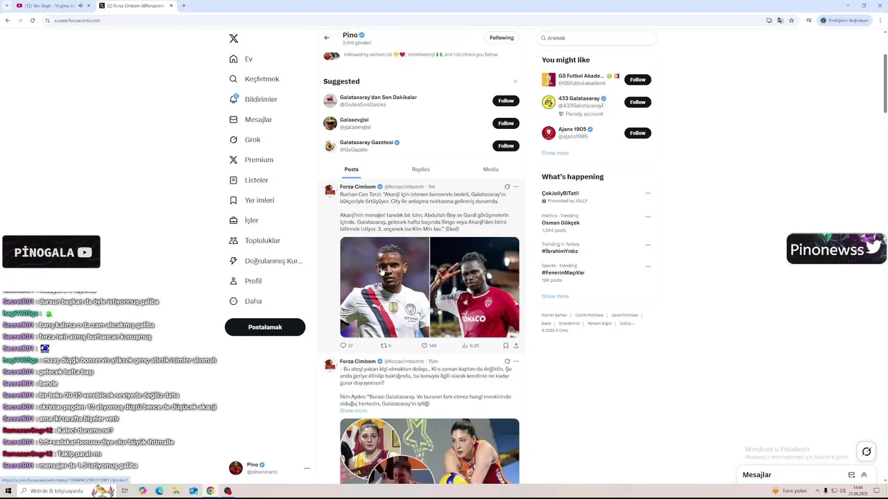Open the Monaco player photo
This screenshot has width=888, height=499.
475,287
